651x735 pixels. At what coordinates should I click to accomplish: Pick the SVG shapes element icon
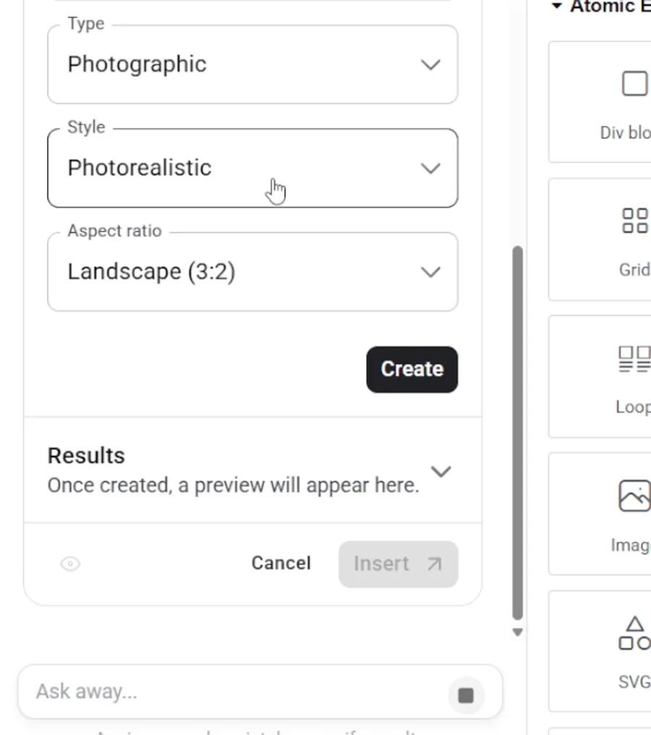click(635, 633)
